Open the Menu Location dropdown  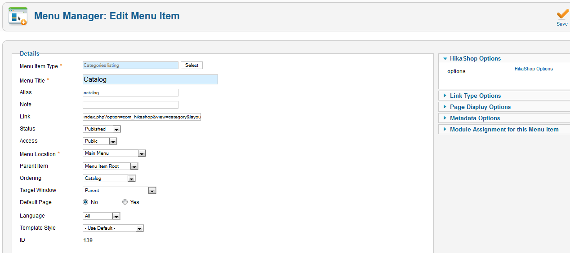[114, 153]
